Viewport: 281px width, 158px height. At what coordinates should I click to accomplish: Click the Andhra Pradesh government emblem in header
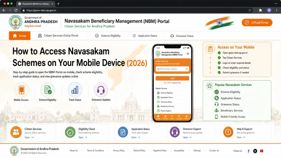[x=16, y=22]
